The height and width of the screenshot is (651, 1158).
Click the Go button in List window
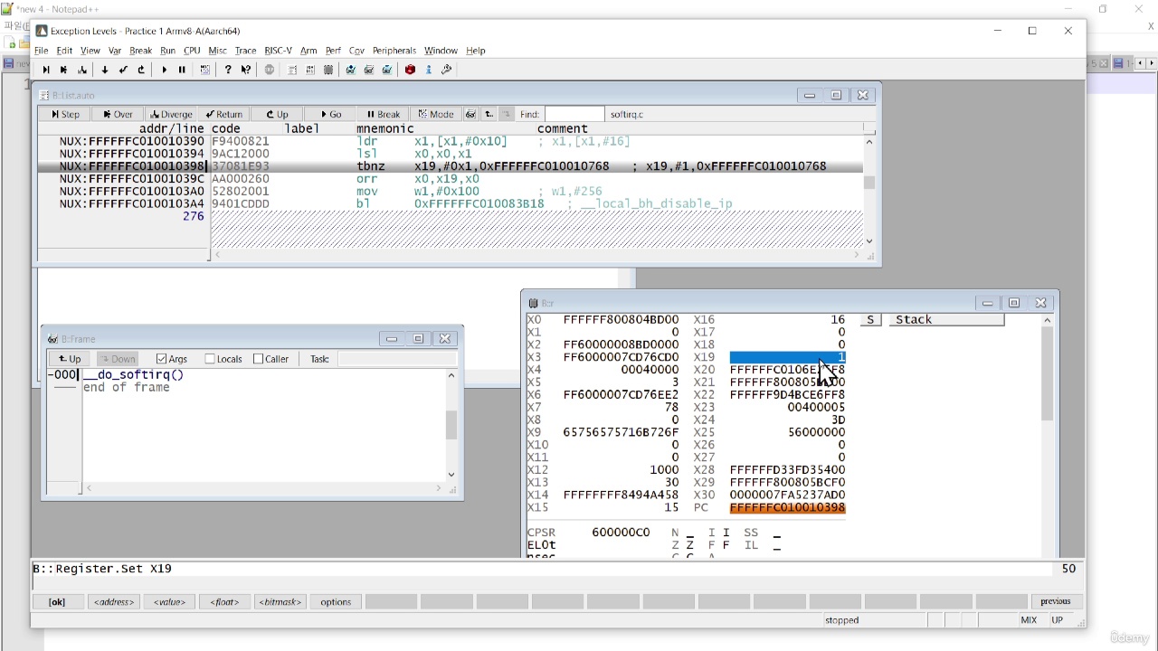[331, 114]
